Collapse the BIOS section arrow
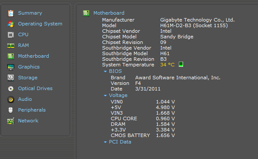Screen dimensions: 258x159 (105, 72)
